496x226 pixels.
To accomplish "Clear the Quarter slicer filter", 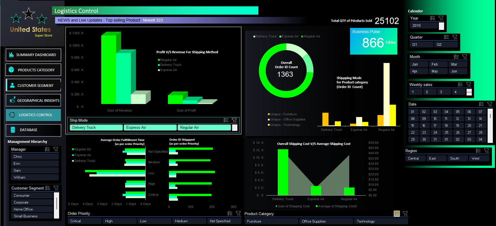I will pyautogui.click(x=455, y=37).
